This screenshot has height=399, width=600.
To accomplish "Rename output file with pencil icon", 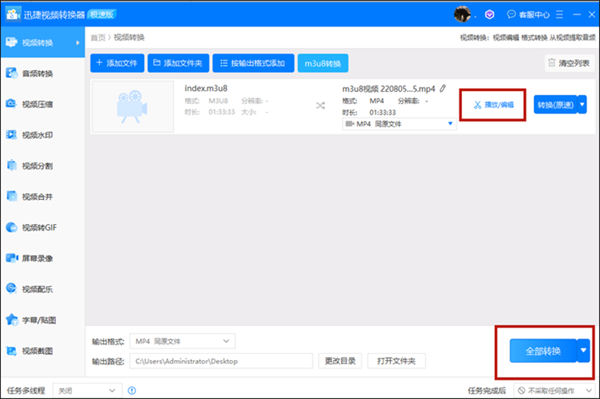I will [x=443, y=89].
